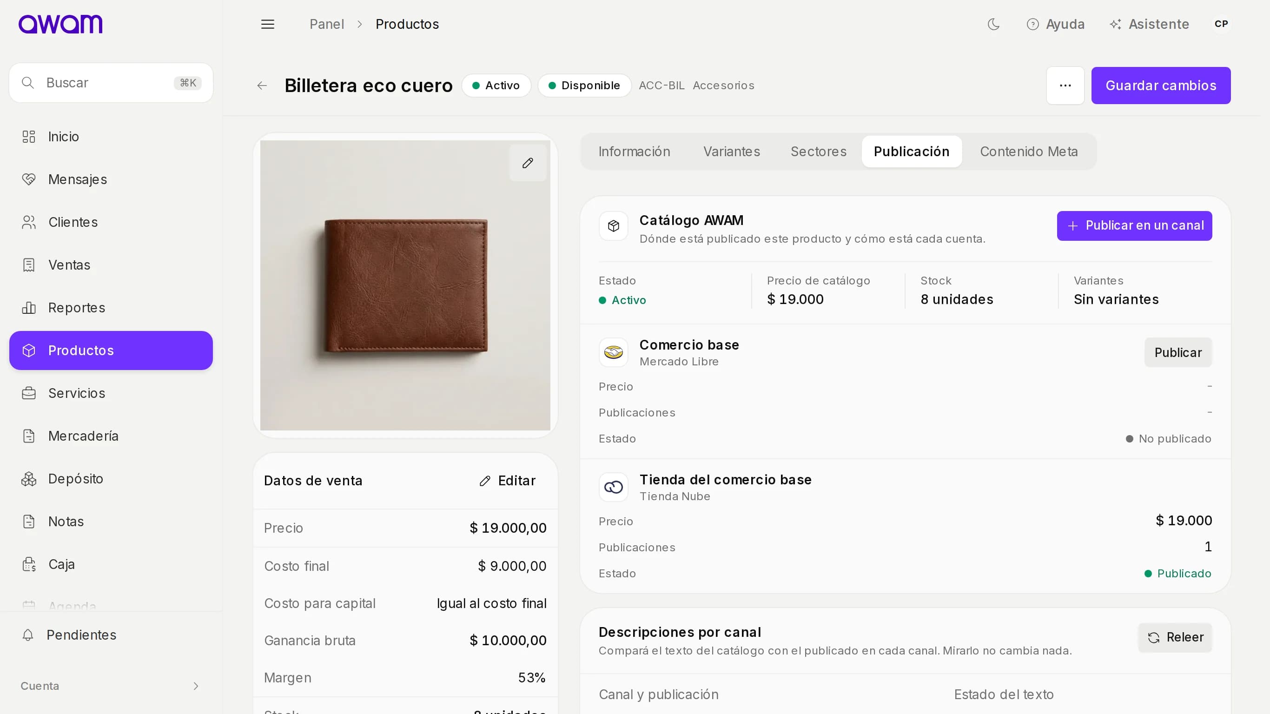Image resolution: width=1270 pixels, height=714 pixels.
Task: Click the Estado del texto column header
Action: 1003,695
